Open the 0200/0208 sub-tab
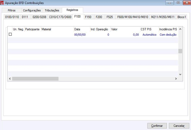Image resolution: width=191 pixels, height=130 pixels. click(39, 17)
